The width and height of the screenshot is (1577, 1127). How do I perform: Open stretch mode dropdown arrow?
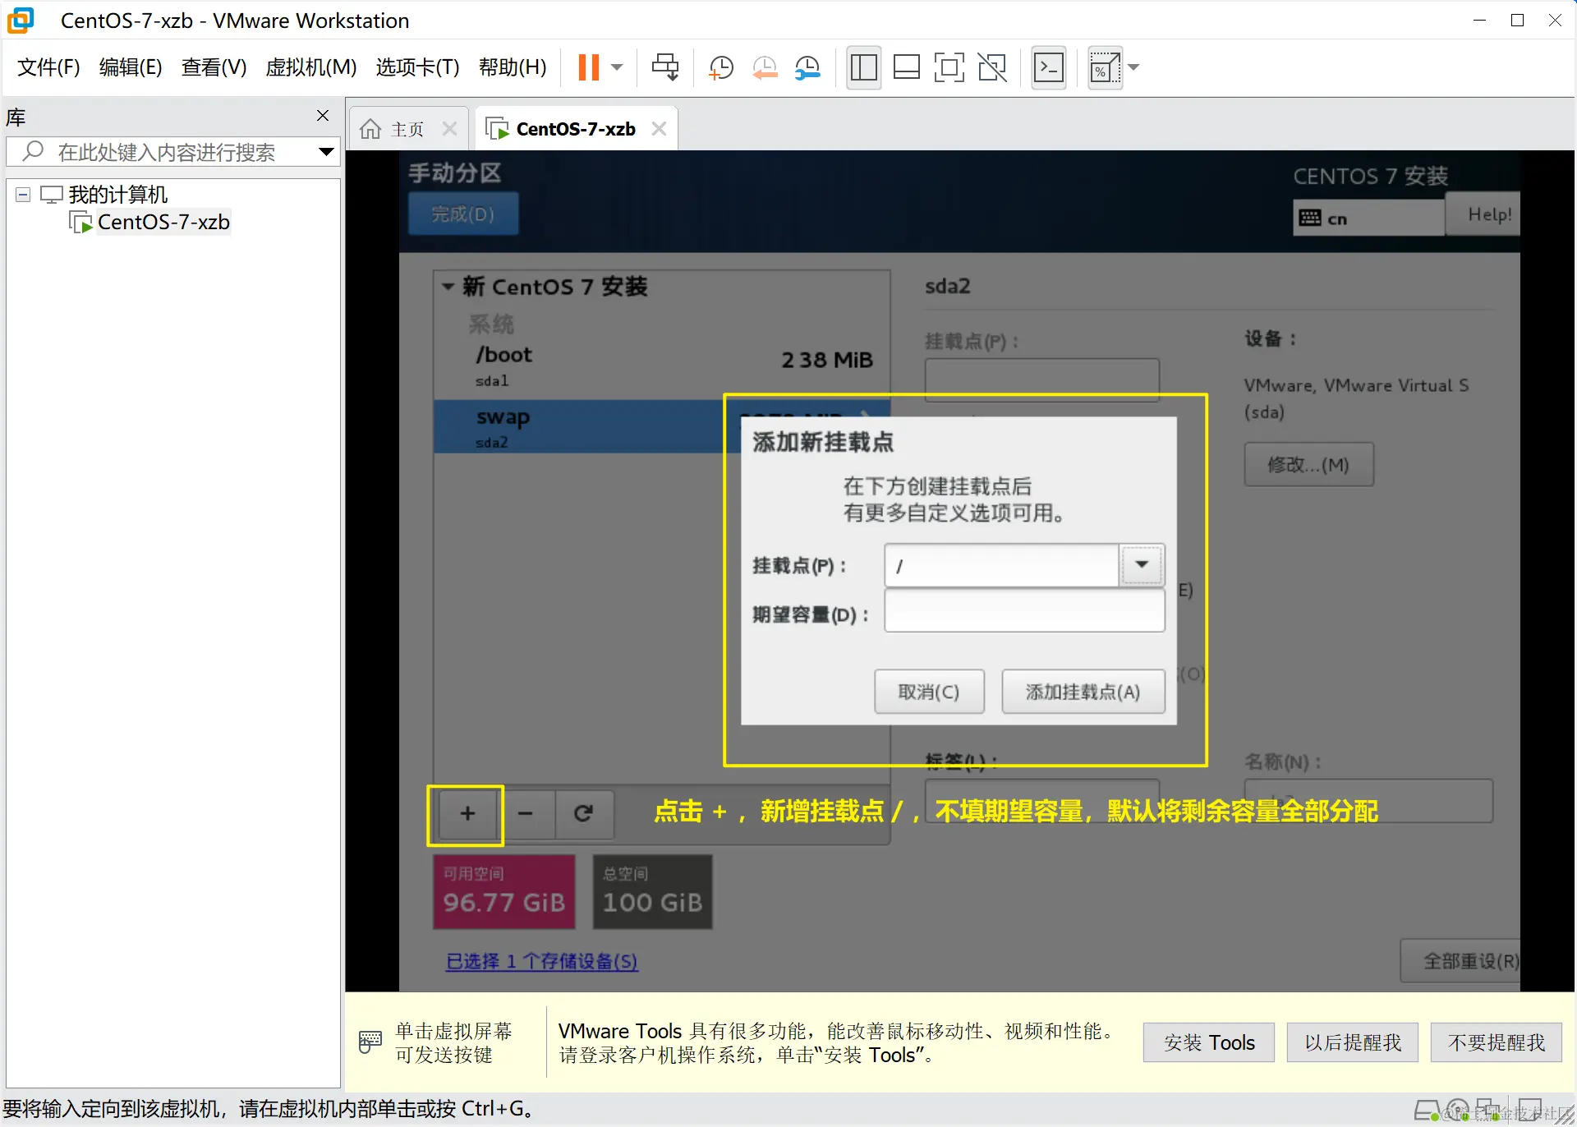click(1134, 67)
